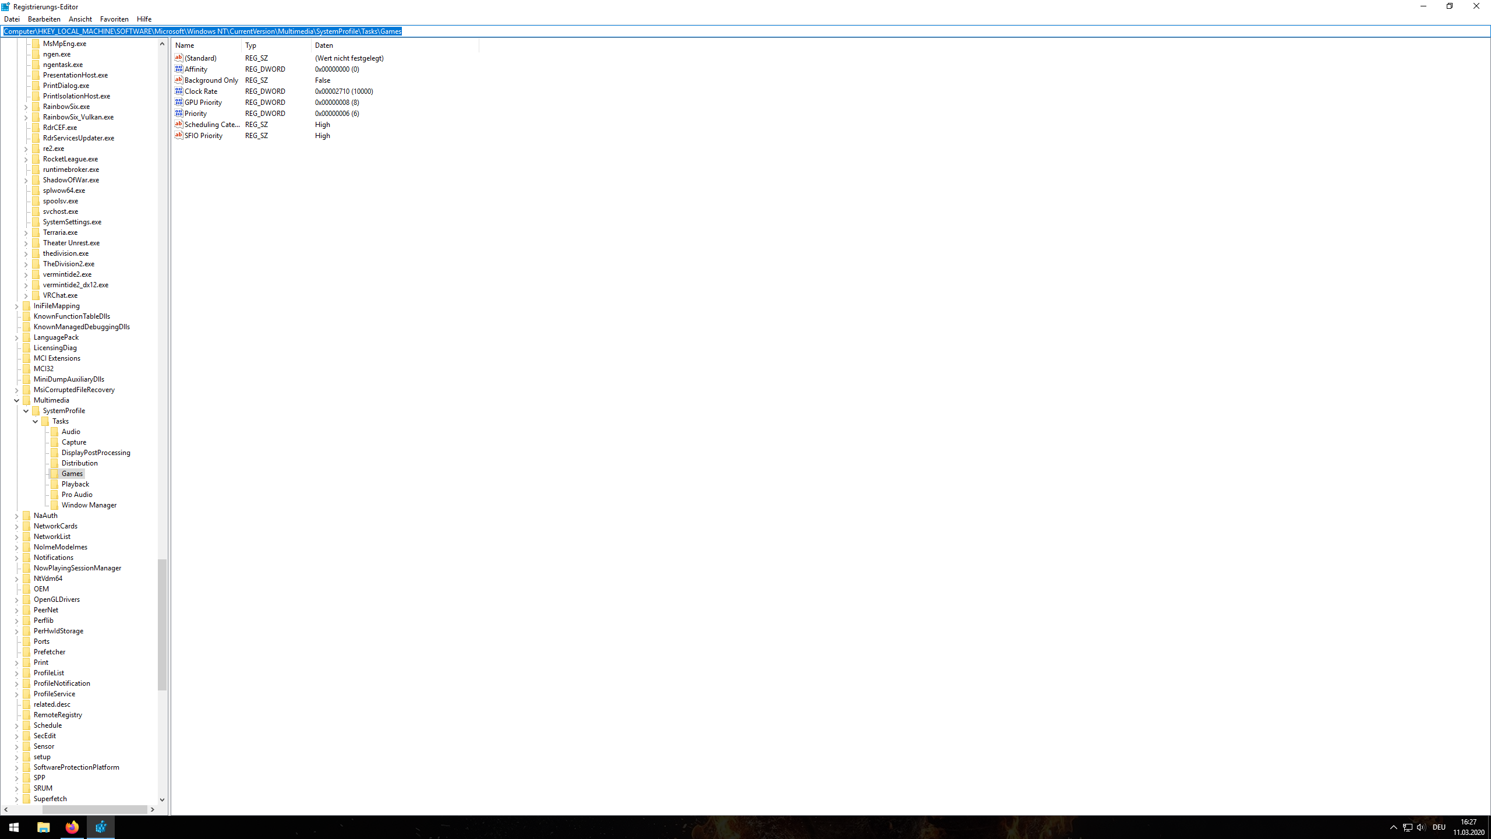Click the Clock Rate DWORD value icon
This screenshot has height=839, width=1491.
pos(179,91)
